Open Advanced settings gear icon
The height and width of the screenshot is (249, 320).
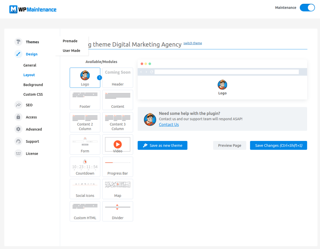pos(18,129)
